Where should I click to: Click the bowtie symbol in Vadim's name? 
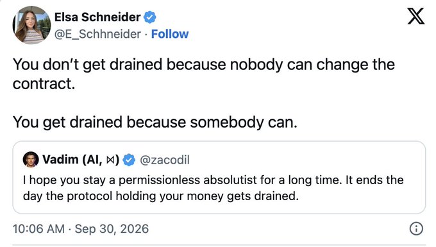[x=110, y=160]
